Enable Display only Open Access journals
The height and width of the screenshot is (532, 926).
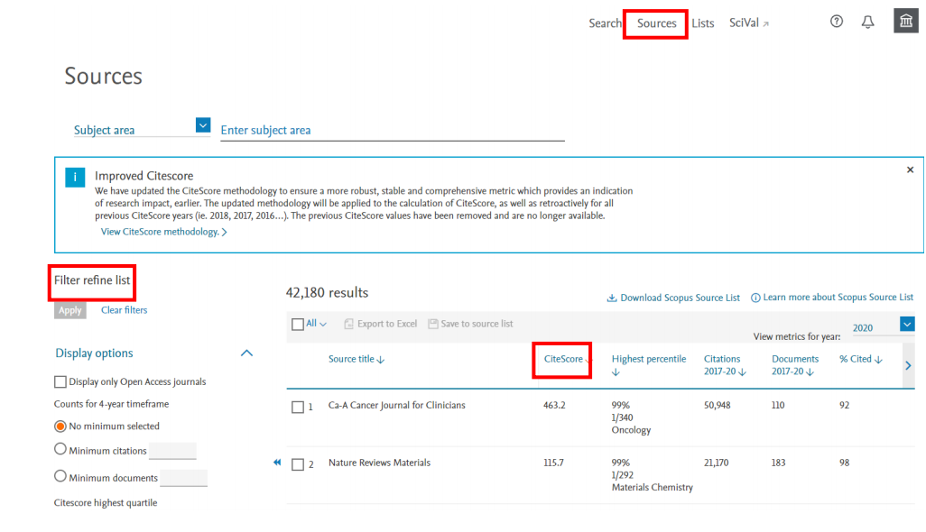(60, 382)
